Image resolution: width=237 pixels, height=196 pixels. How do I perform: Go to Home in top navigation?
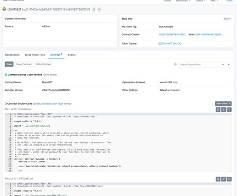(167, 1)
